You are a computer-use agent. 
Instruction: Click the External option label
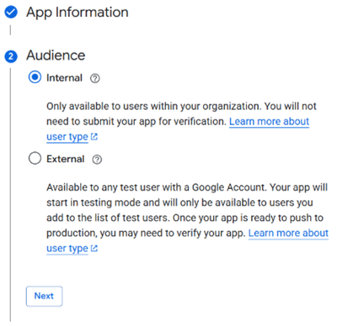(66, 159)
